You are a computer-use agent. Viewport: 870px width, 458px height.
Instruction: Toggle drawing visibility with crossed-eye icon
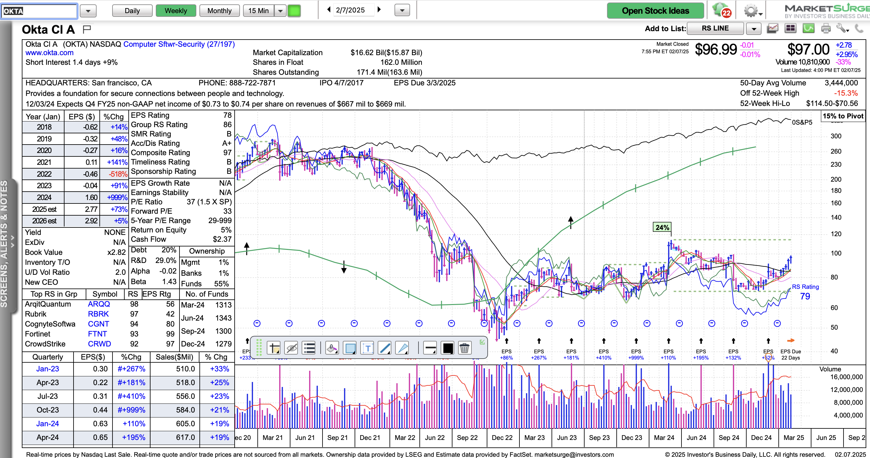pos(291,348)
